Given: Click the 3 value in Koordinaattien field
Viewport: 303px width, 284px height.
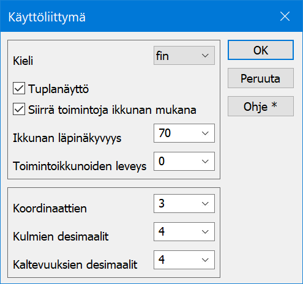Looking at the screenshot, I should click(x=162, y=203).
